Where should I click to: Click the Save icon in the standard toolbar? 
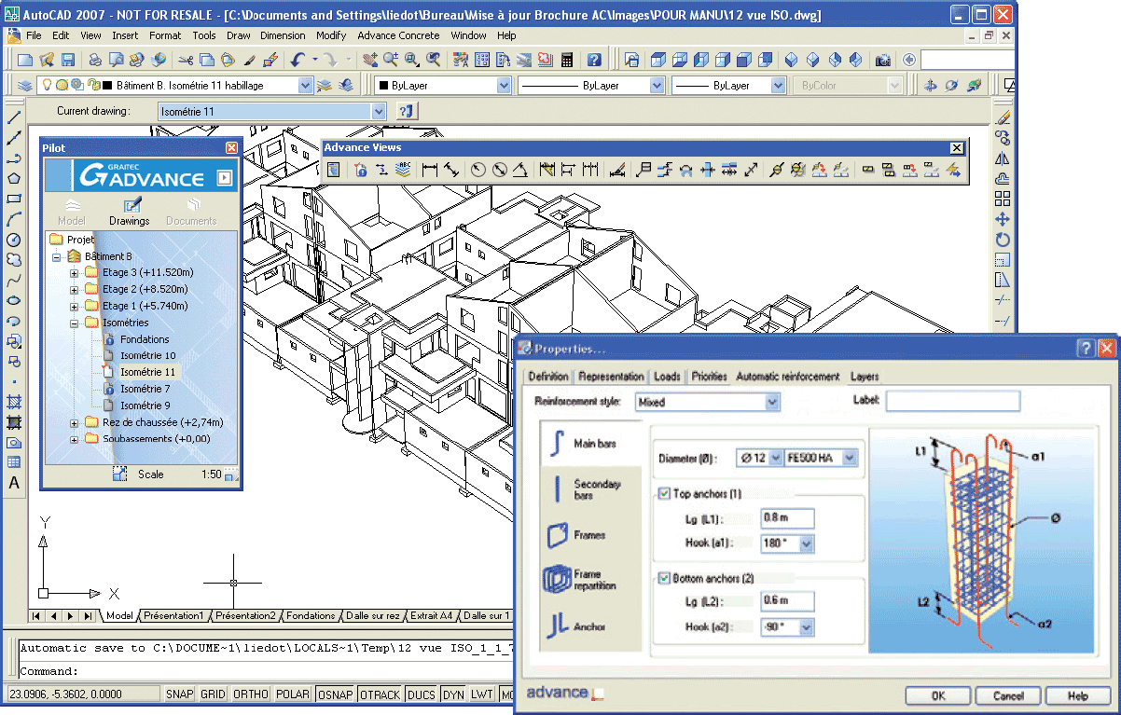pos(68,60)
